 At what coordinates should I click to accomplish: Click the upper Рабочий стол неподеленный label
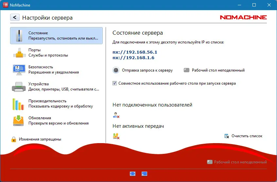point(218,70)
